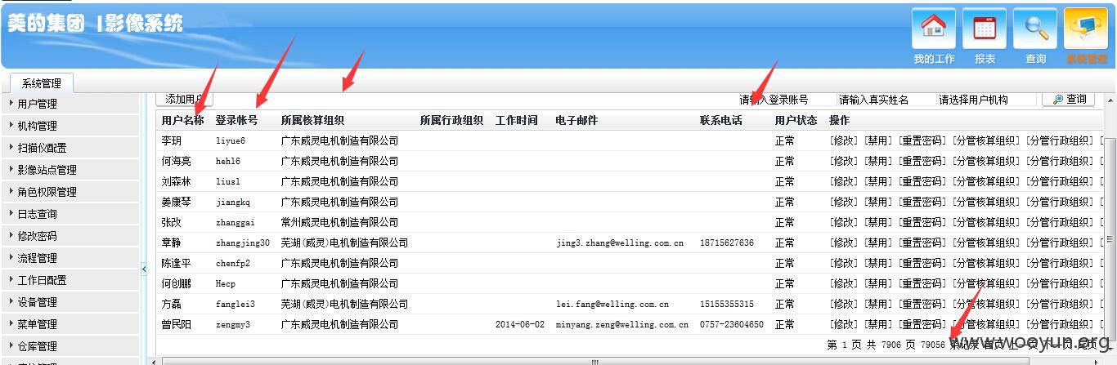Open the 报表 calendar icon
Viewport: 1117px width, 365px height.
coord(985,29)
